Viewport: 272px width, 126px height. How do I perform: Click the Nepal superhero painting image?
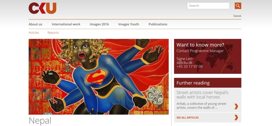[x=99, y=77]
